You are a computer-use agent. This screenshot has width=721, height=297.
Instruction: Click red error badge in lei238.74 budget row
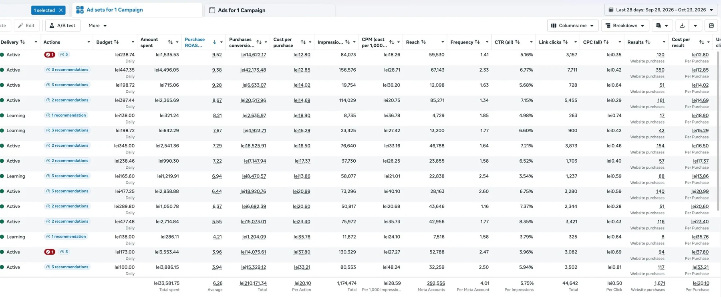[50, 54]
